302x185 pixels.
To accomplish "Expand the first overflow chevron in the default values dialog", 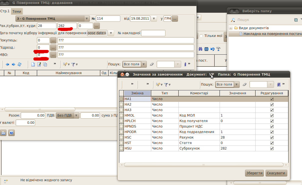I will click(132, 84).
